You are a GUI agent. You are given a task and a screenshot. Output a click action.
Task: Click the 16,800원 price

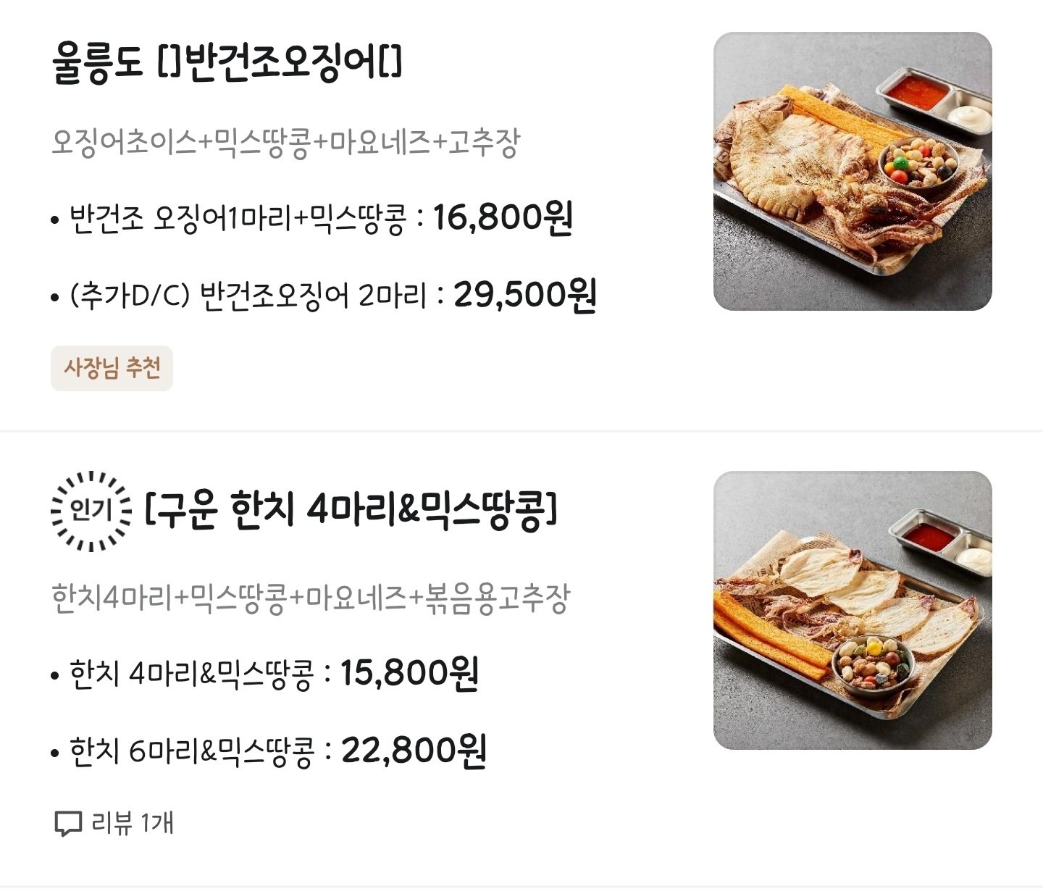pos(503,217)
